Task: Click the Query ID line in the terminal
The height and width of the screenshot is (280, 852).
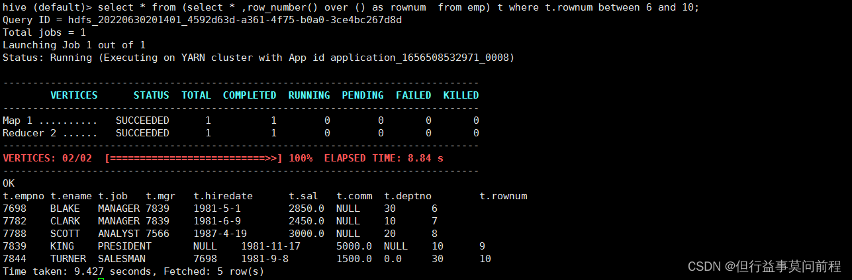Action: point(203,20)
